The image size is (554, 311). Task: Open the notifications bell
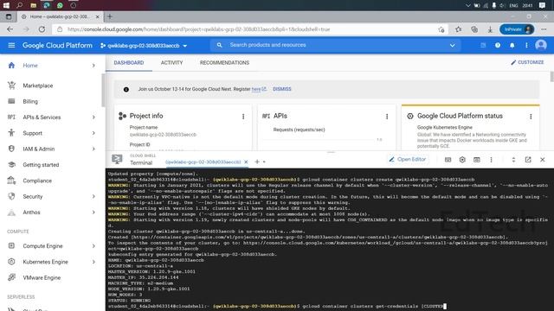tap(512, 45)
